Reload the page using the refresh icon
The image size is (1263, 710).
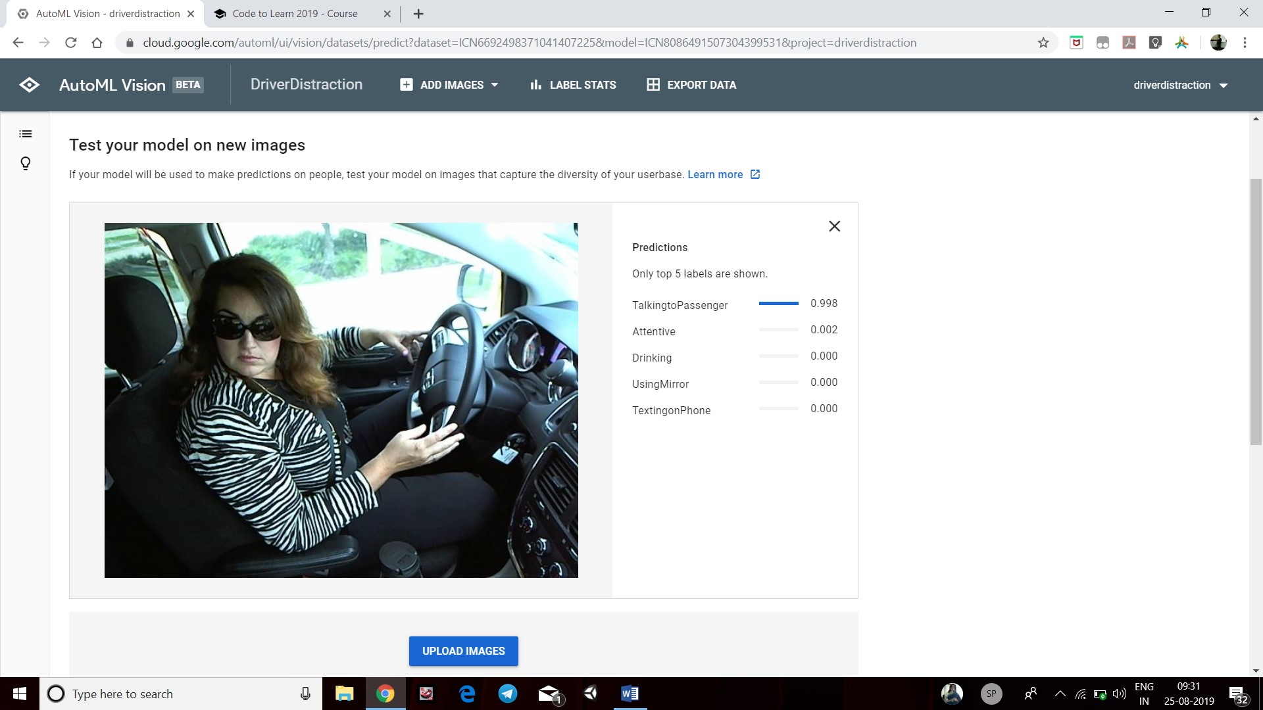(71, 43)
